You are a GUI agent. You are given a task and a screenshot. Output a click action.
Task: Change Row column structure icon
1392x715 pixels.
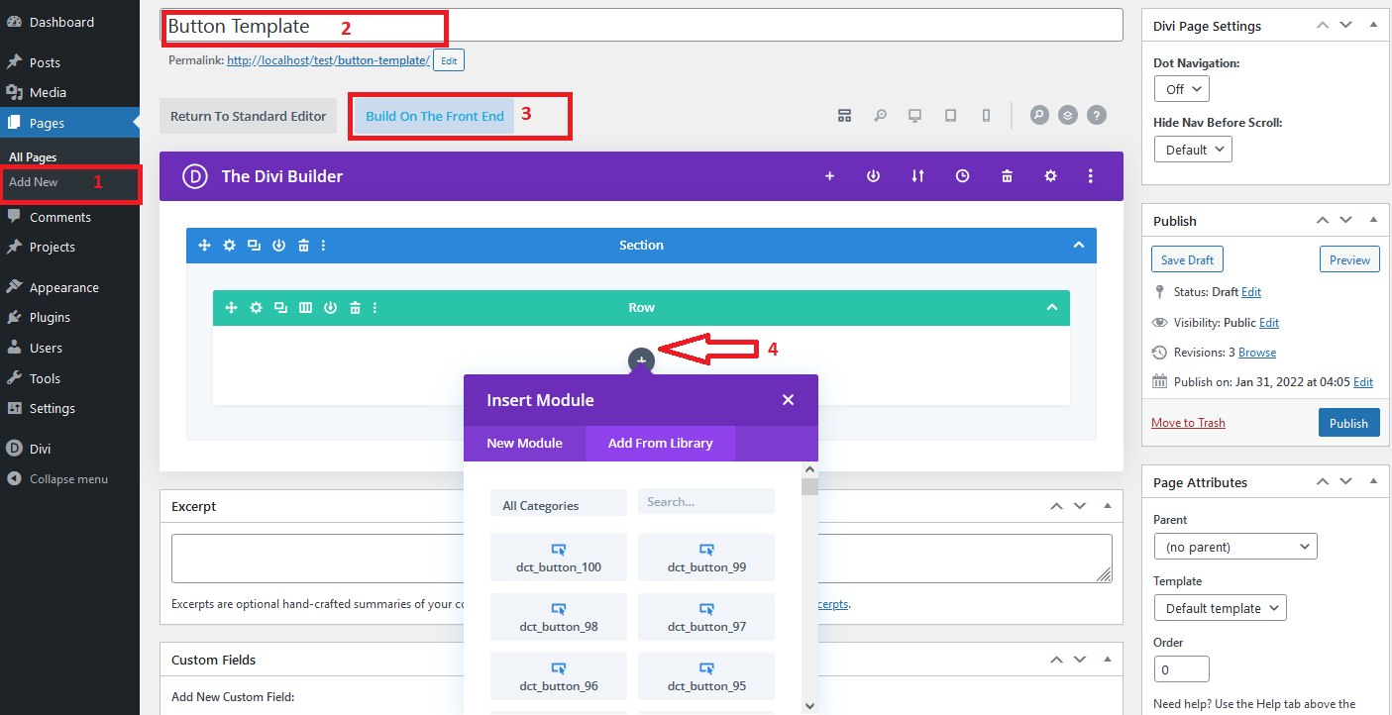coord(305,308)
